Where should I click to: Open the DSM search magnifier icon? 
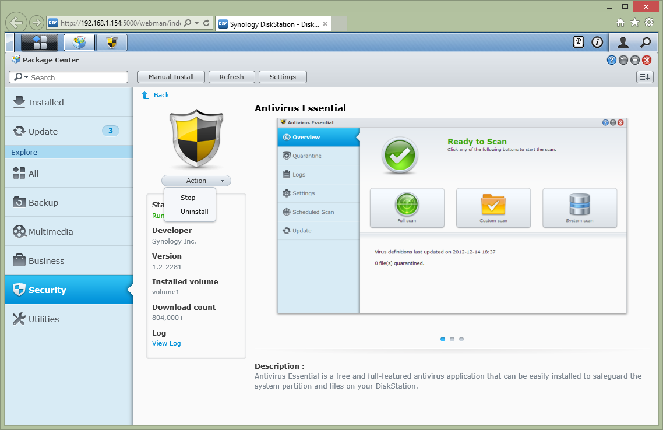coord(646,42)
